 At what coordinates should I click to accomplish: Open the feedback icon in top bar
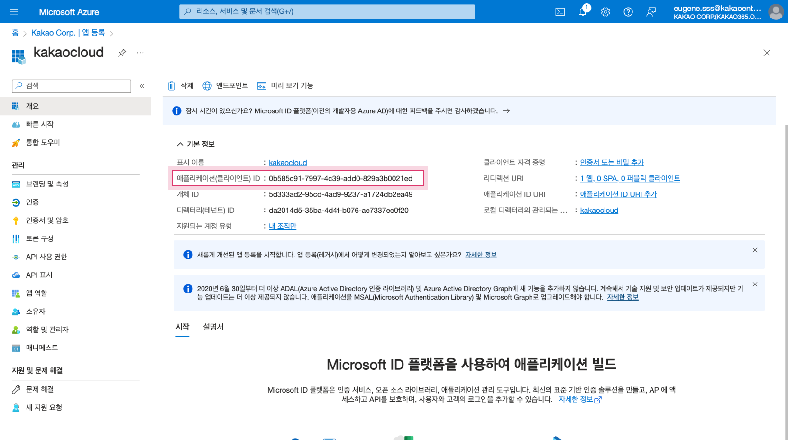pos(651,12)
